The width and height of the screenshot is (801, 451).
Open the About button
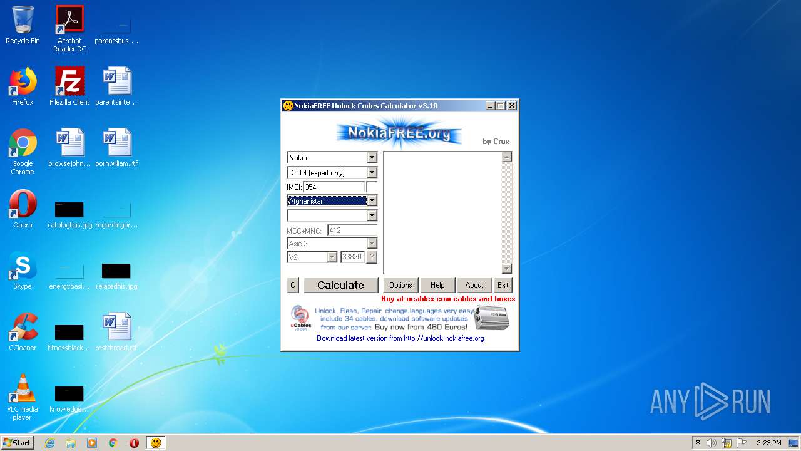474,285
